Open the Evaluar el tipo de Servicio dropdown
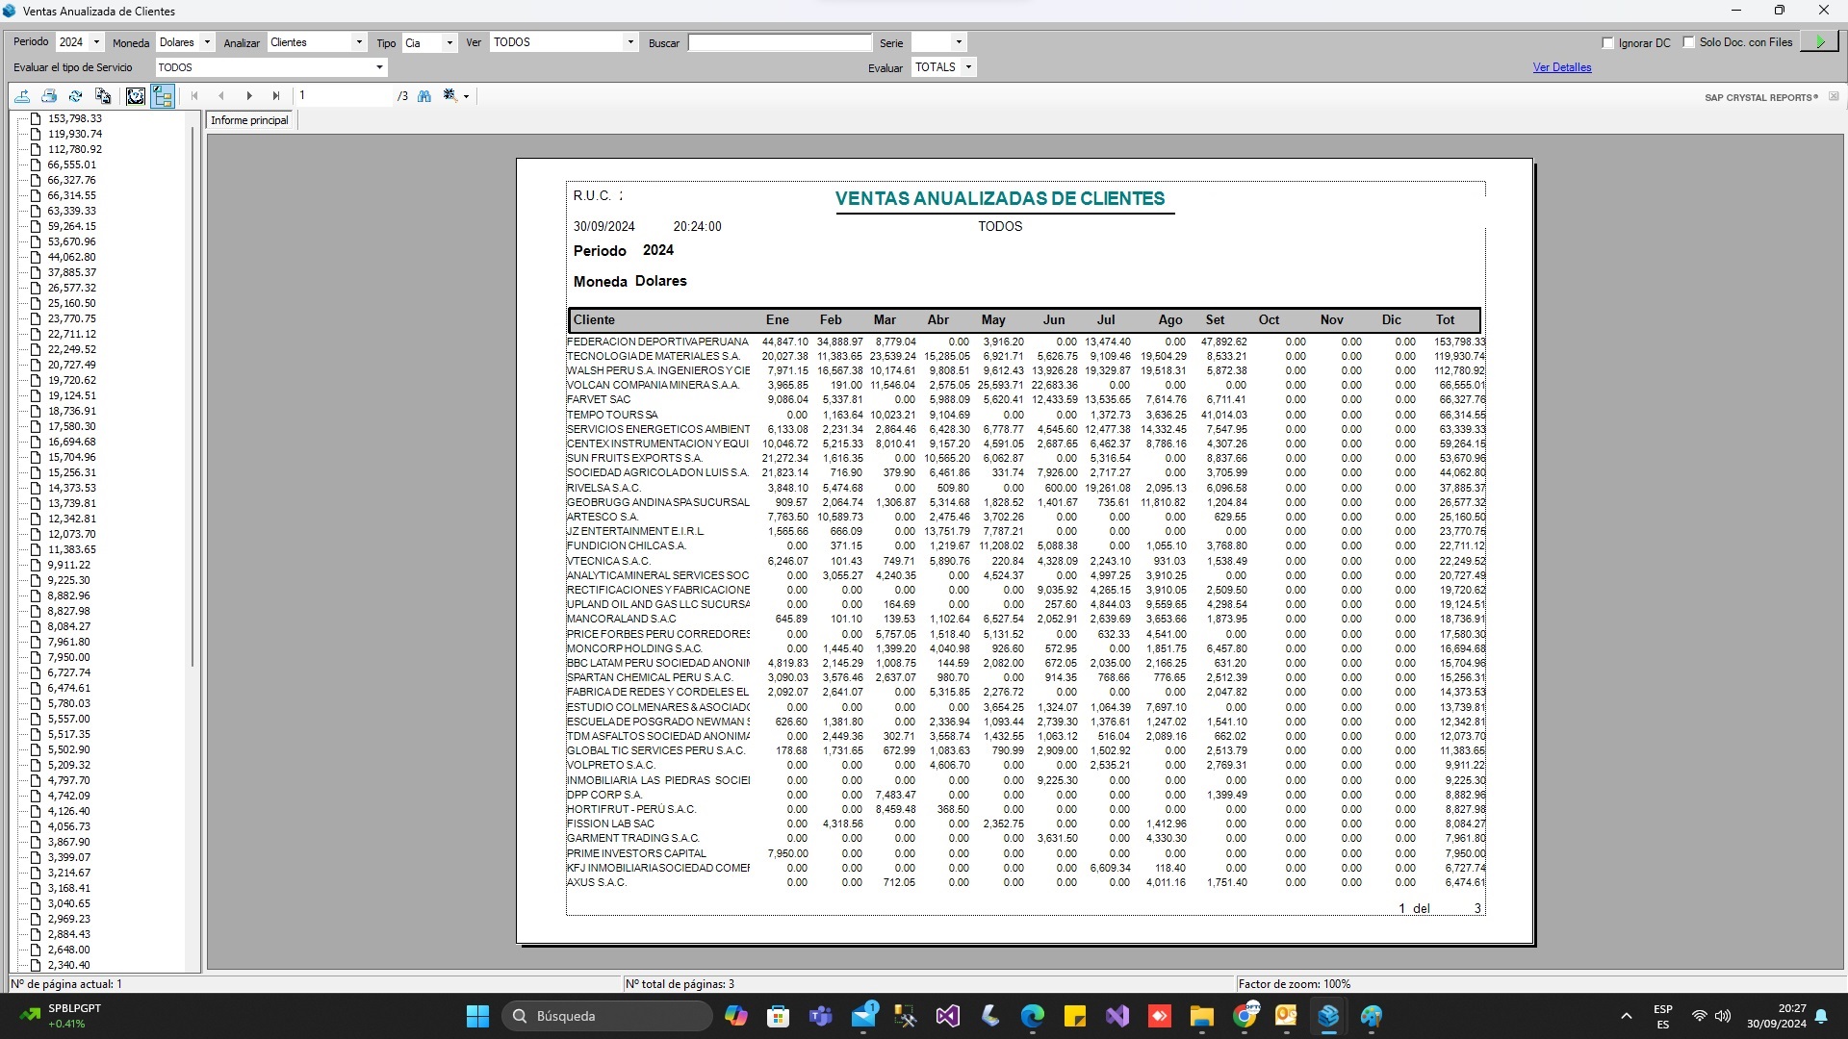The image size is (1848, 1039). 379,67
